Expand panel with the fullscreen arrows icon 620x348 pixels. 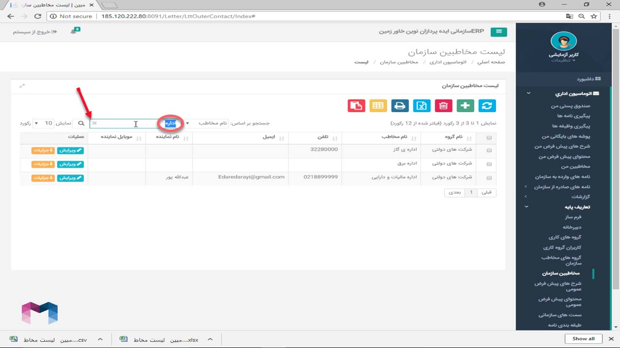pyautogui.click(x=22, y=86)
